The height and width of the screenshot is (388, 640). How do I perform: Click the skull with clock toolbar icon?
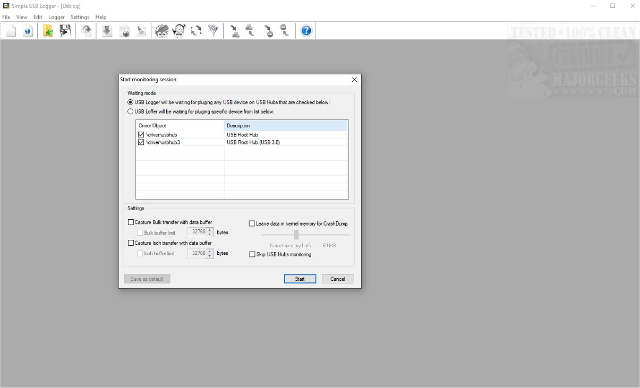(179, 31)
